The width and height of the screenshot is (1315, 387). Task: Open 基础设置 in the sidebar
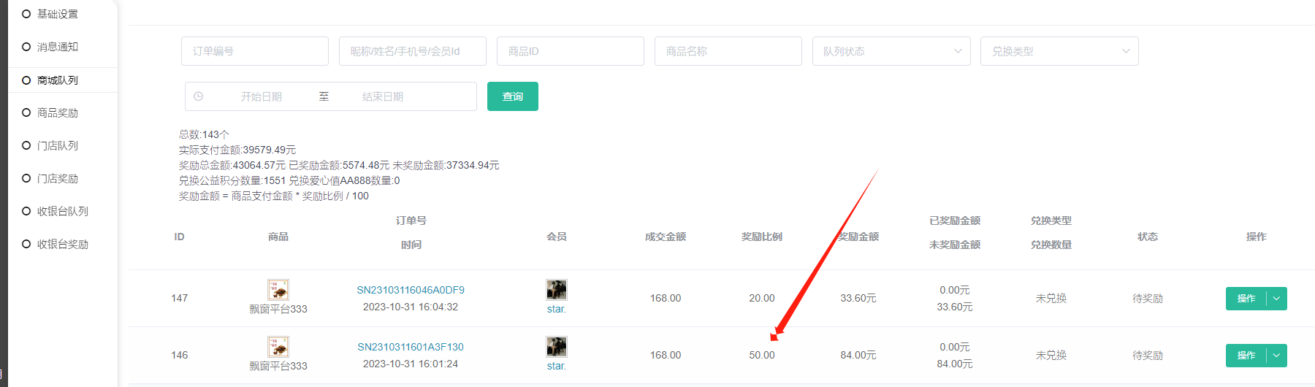(58, 14)
